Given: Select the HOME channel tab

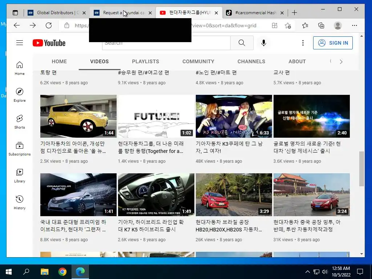Looking at the screenshot, I should click(x=59, y=61).
